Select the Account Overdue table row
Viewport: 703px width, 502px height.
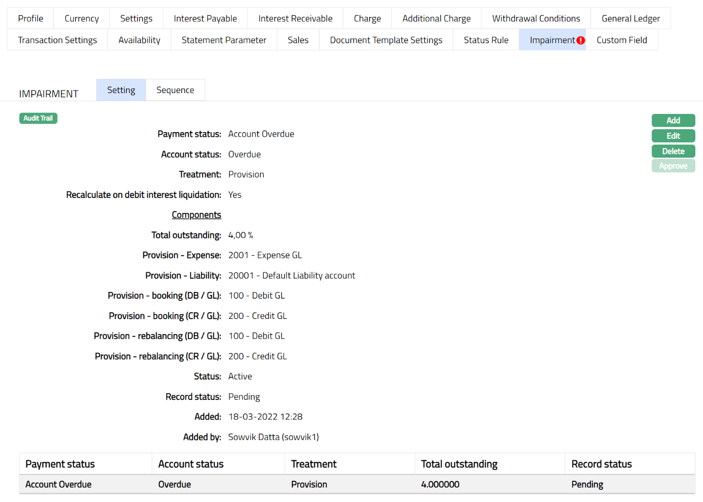click(x=204, y=484)
